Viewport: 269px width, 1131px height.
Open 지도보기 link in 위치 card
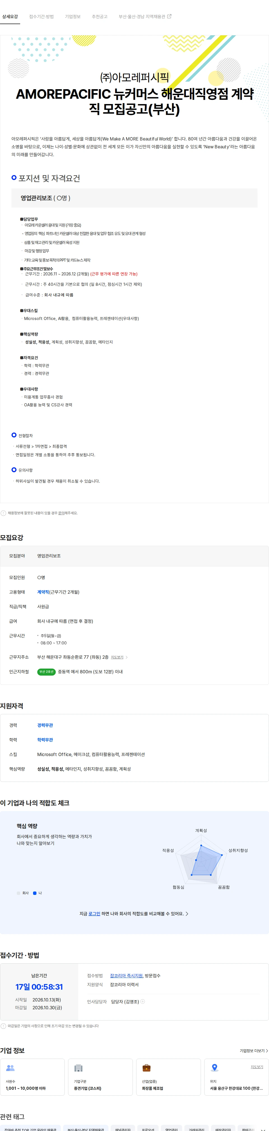point(257,1067)
